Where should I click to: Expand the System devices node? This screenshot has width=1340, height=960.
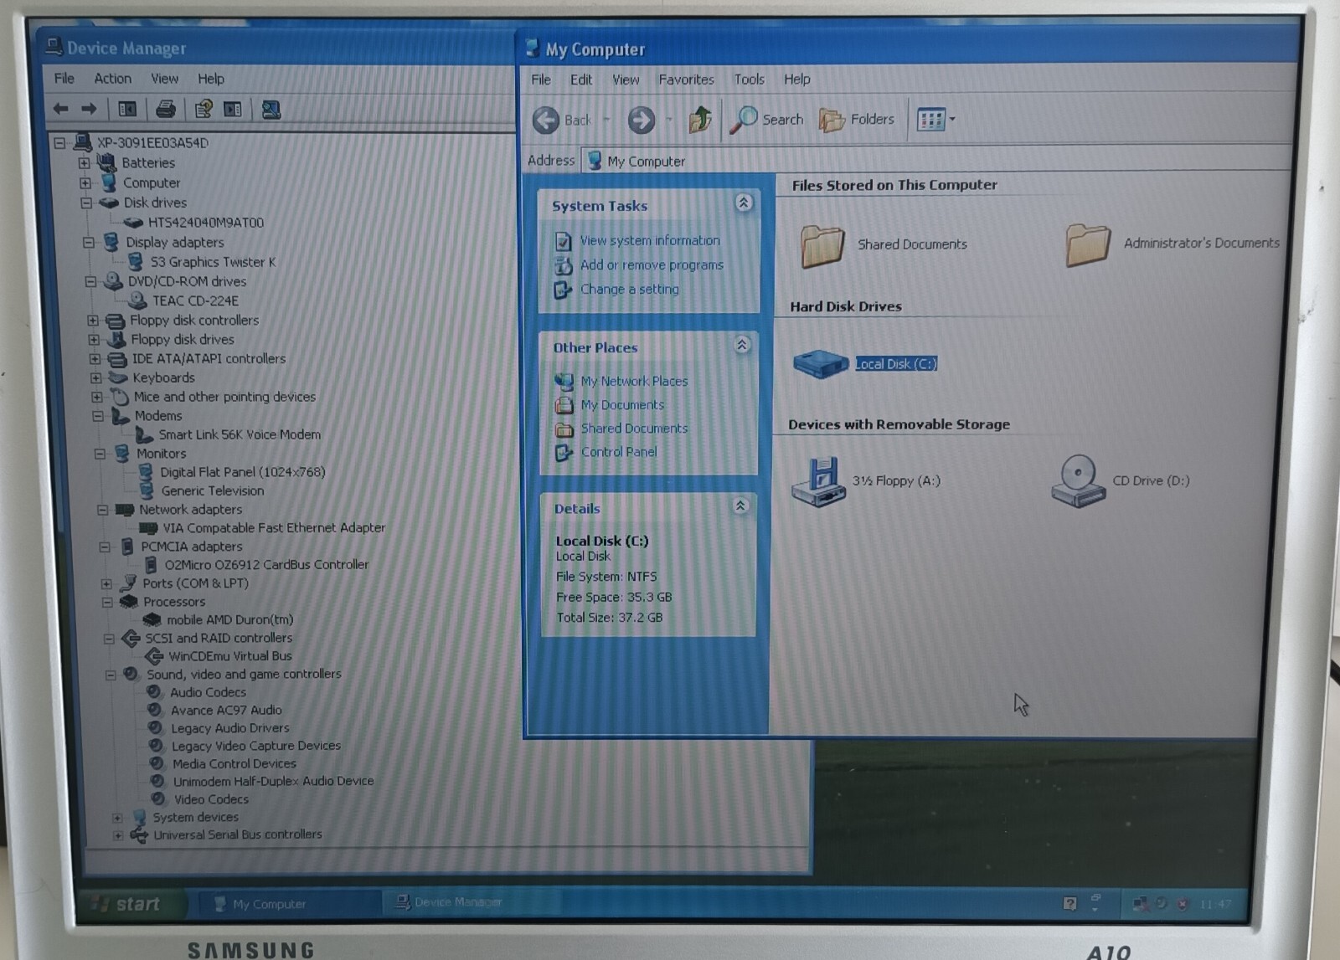coord(117,818)
